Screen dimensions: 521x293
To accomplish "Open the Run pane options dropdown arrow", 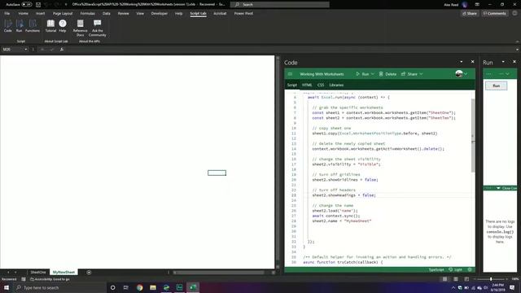I will [503, 62].
